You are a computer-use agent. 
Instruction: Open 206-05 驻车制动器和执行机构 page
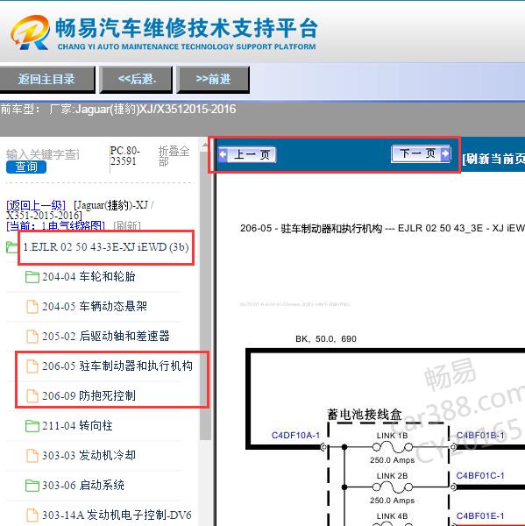117,366
